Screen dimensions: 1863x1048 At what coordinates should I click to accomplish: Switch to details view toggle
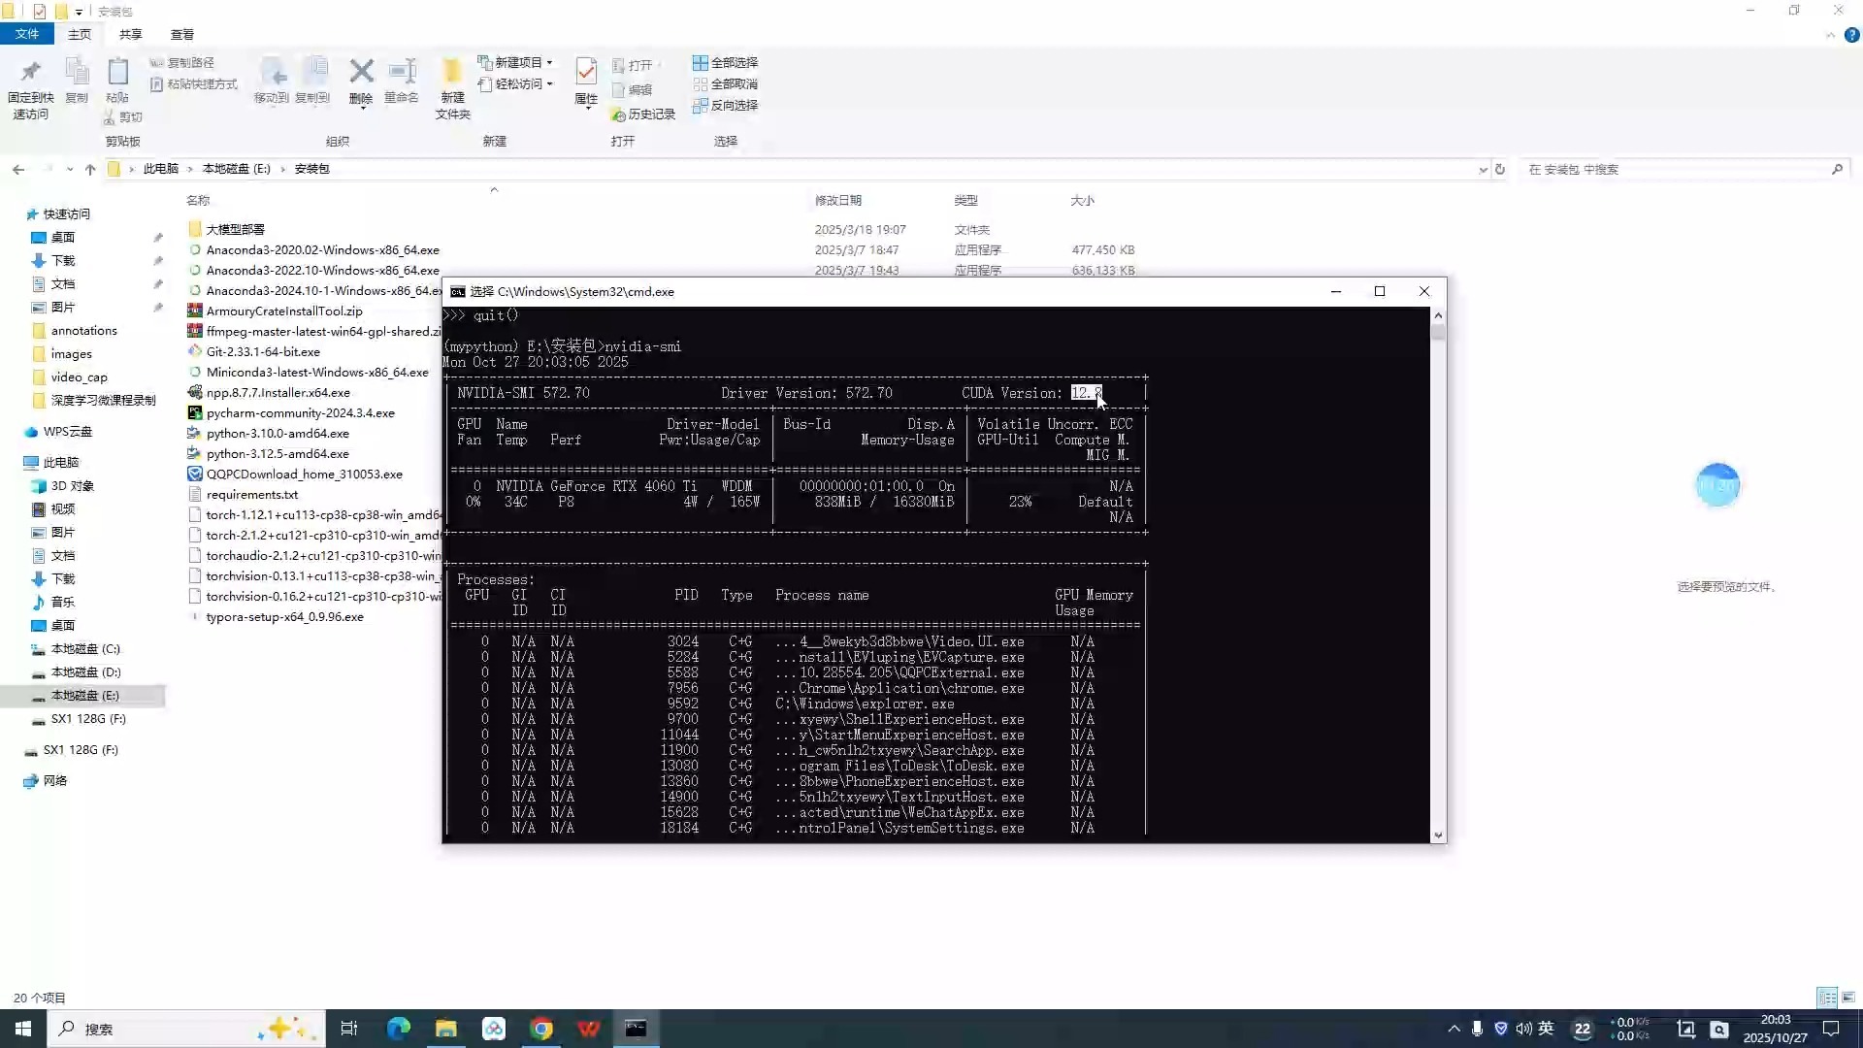tap(1826, 998)
